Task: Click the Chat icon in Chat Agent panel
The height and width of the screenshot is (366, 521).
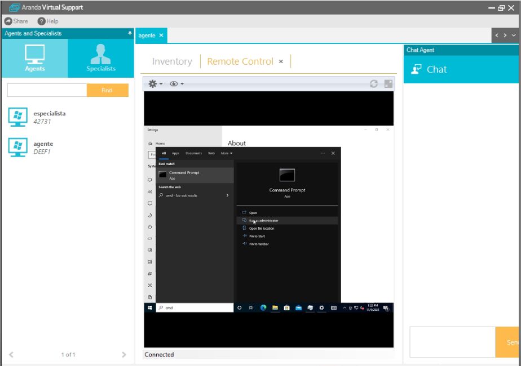Action: 416,69
